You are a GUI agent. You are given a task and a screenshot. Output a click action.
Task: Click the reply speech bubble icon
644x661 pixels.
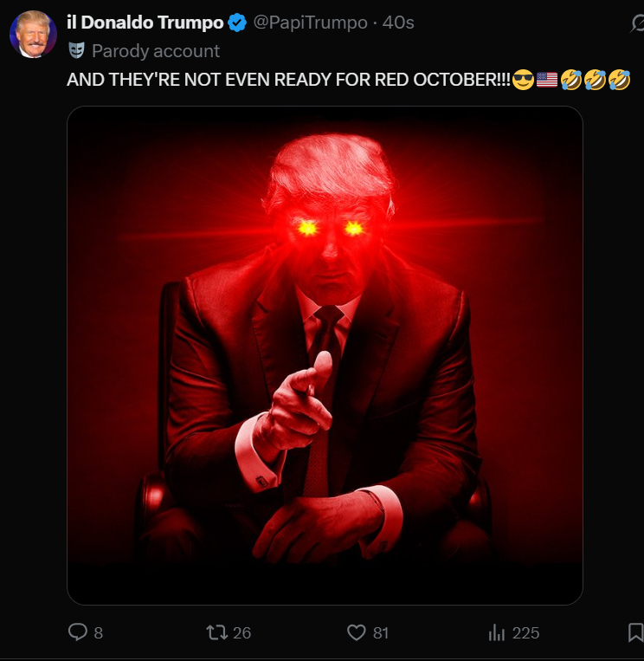point(78,632)
